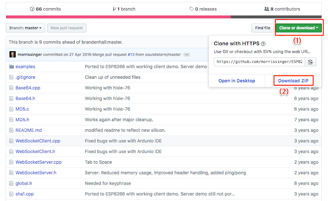Open the MD5.c file

click(22, 109)
